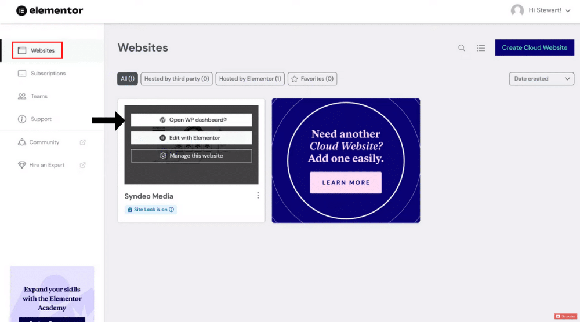Open Syndeo Media three-dot menu
This screenshot has width=580, height=322.
258,195
